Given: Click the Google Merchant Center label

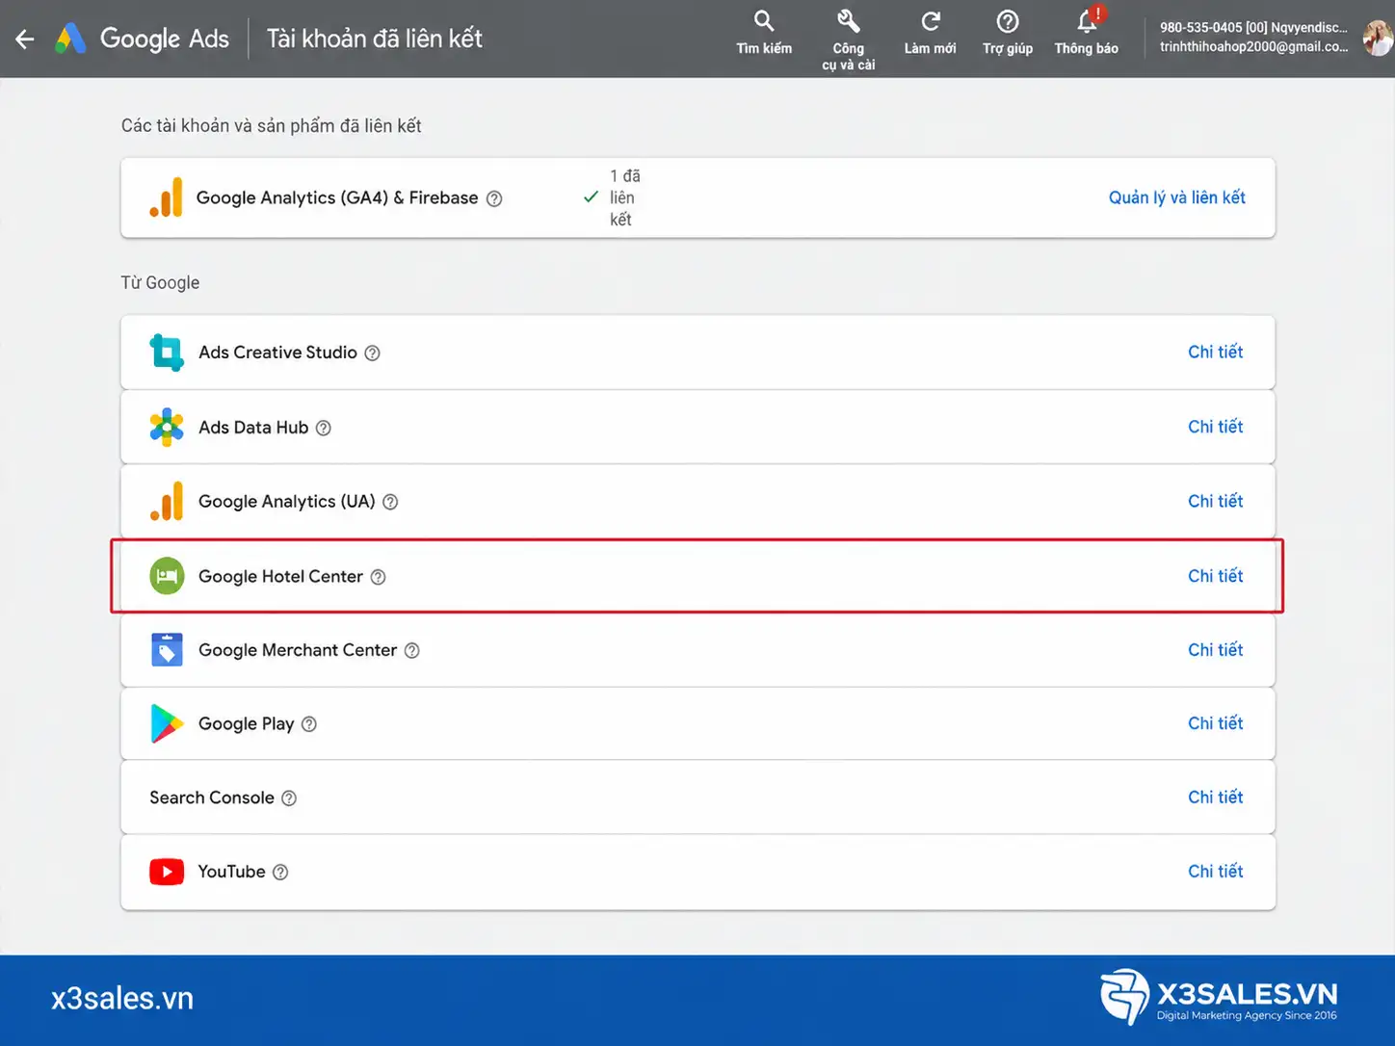Looking at the screenshot, I should pyautogui.click(x=298, y=650).
